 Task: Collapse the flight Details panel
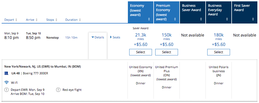[x=98, y=37]
